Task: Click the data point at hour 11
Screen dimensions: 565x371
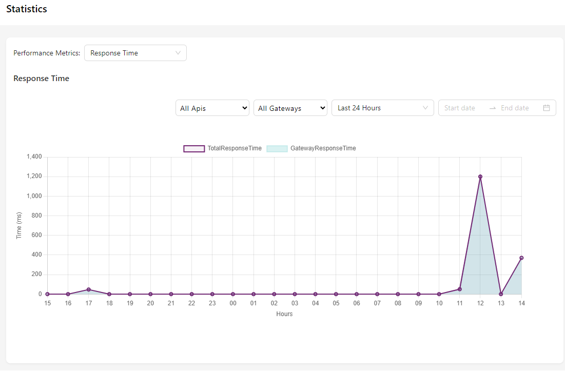Action: click(x=460, y=289)
